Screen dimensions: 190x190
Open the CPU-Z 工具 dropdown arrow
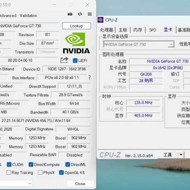pyautogui.click(x=181, y=155)
